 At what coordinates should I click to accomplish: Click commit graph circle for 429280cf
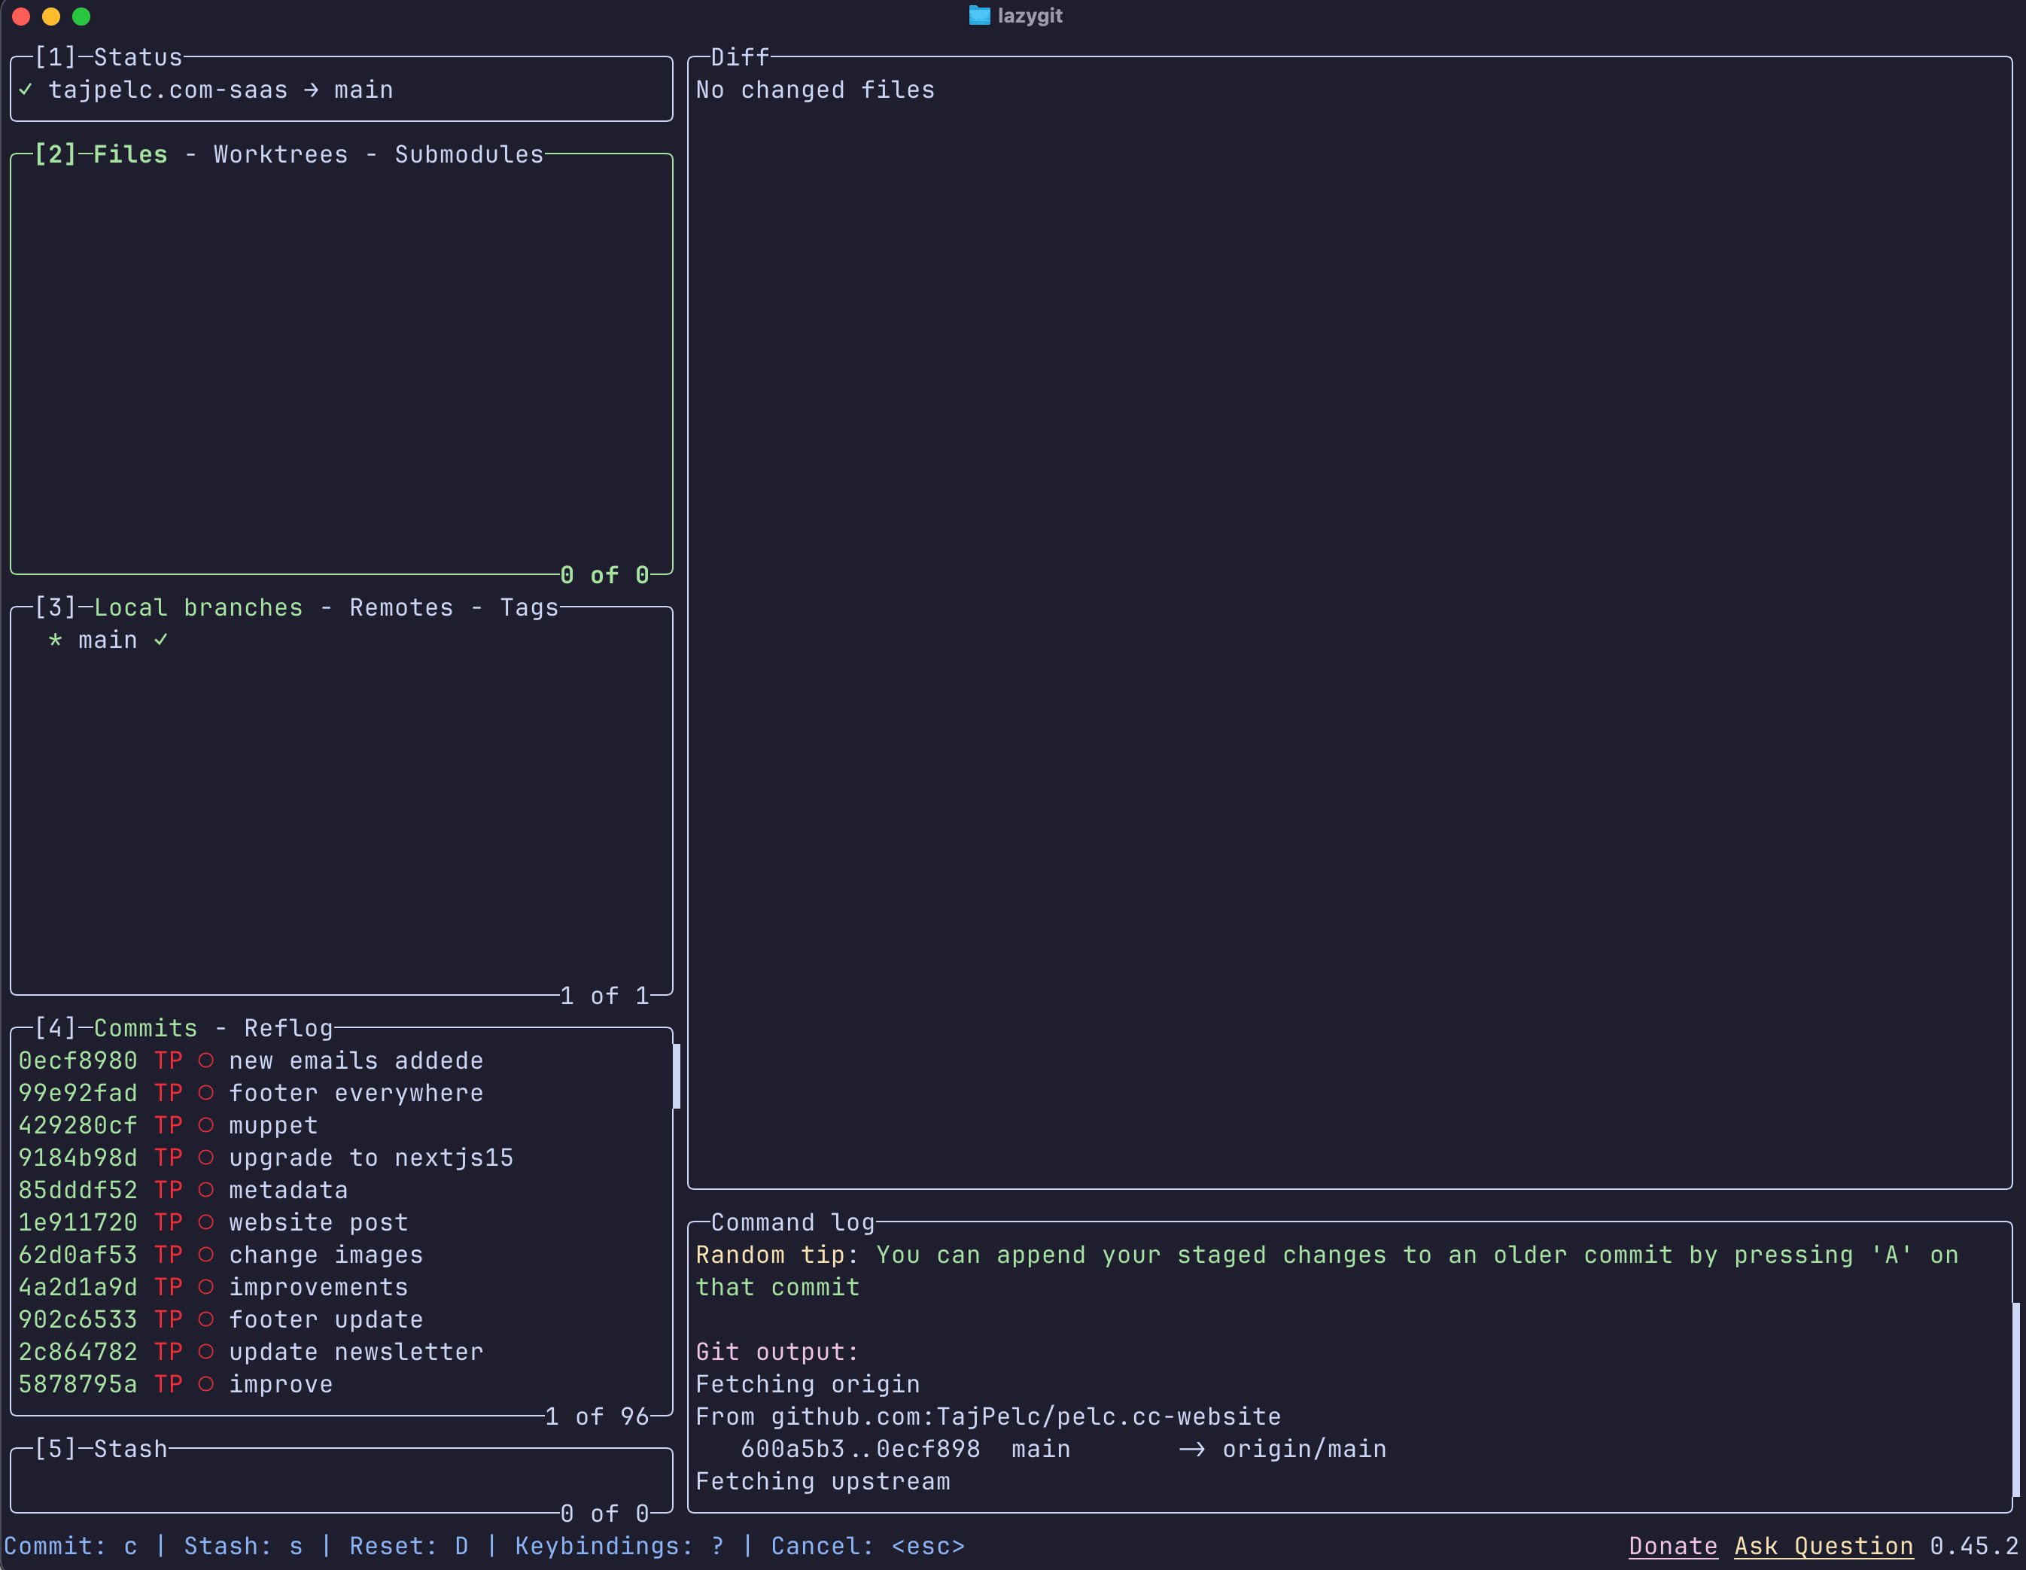(206, 1125)
